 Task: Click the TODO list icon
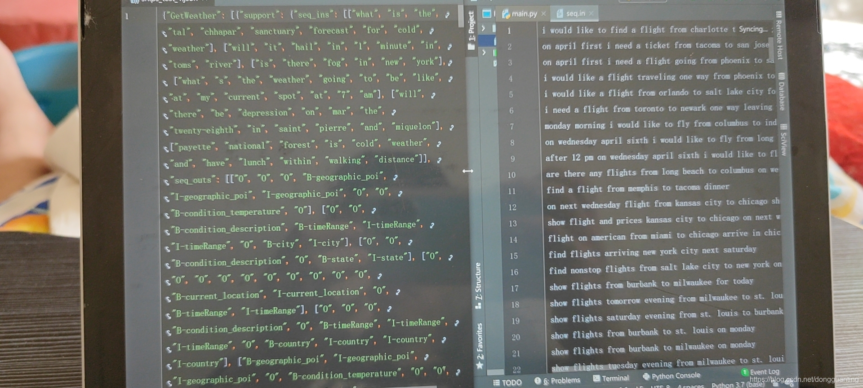pos(496,383)
